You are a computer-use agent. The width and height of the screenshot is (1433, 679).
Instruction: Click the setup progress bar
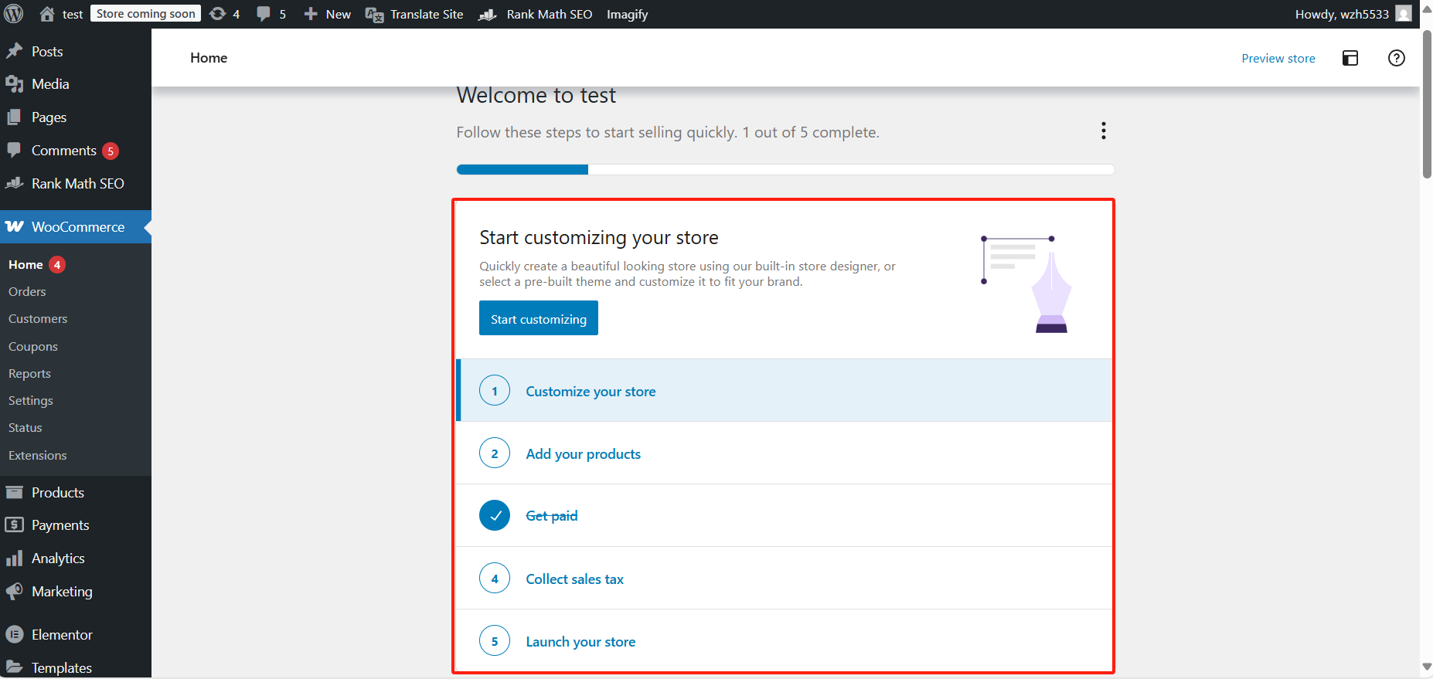coord(785,169)
